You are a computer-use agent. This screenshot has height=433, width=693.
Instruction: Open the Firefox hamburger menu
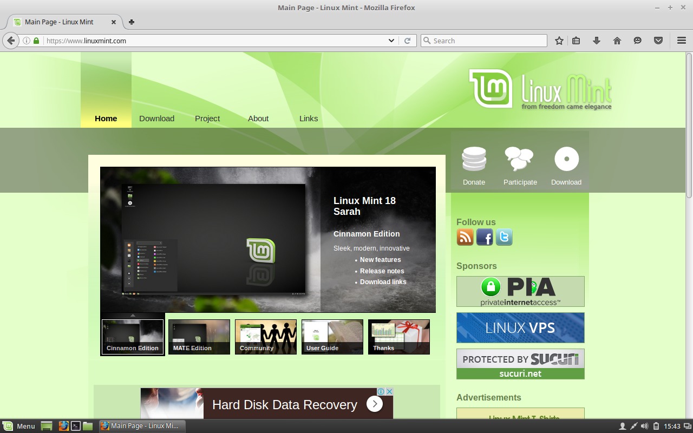pyautogui.click(x=681, y=41)
